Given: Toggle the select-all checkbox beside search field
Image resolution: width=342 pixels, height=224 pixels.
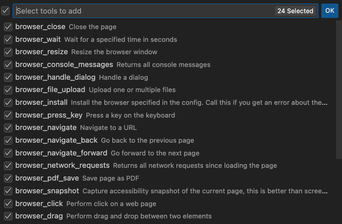Looking at the screenshot, I should [5, 11].
